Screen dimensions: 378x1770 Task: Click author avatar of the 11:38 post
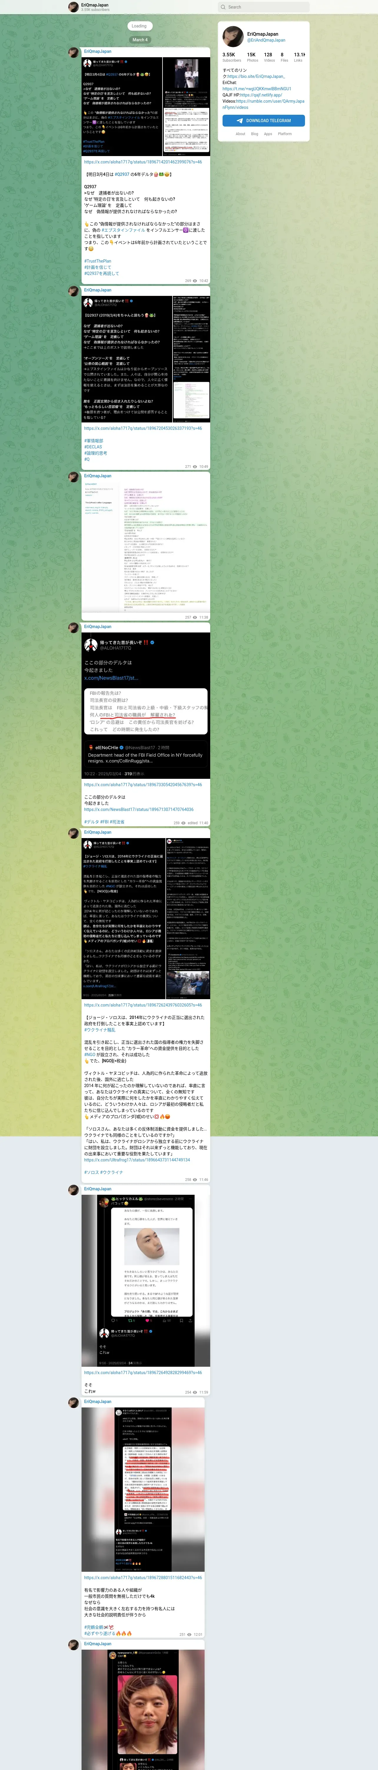73,477
